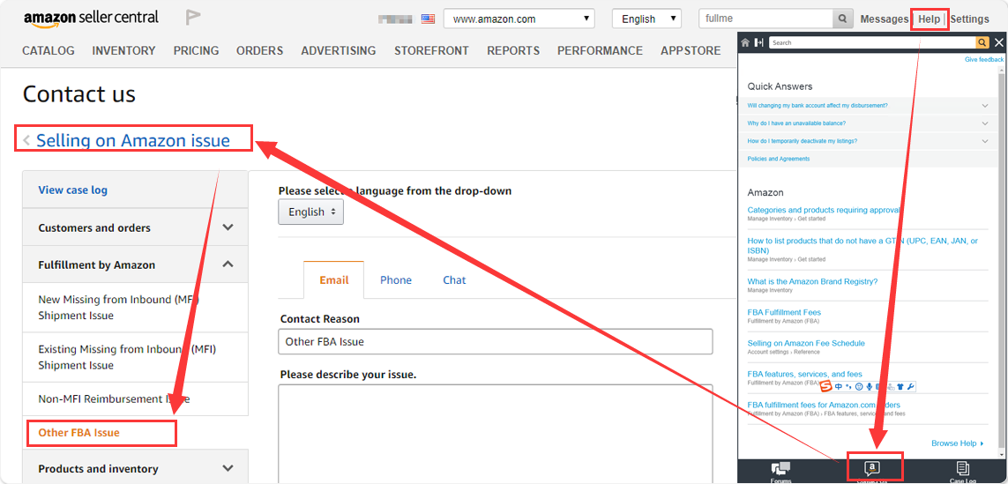Click microphone voice input on Sogou bar
This screenshot has height=484, width=1008.
tap(870, 386)
